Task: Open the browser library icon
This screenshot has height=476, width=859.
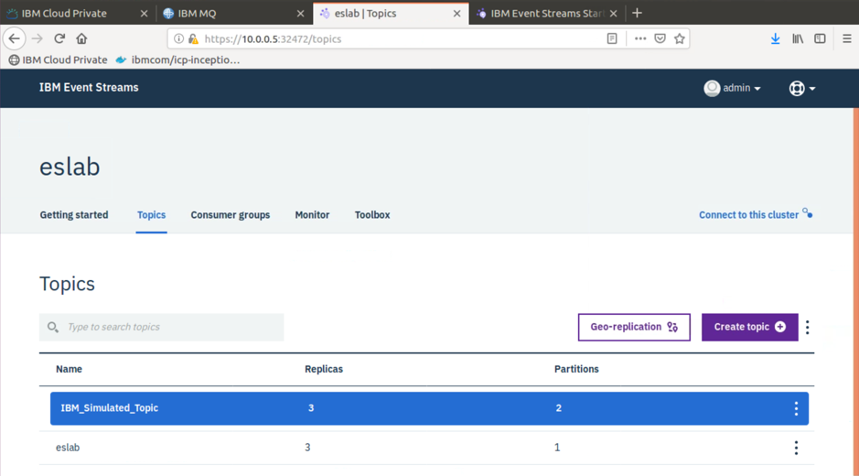Action: click(x=798, y=38)
